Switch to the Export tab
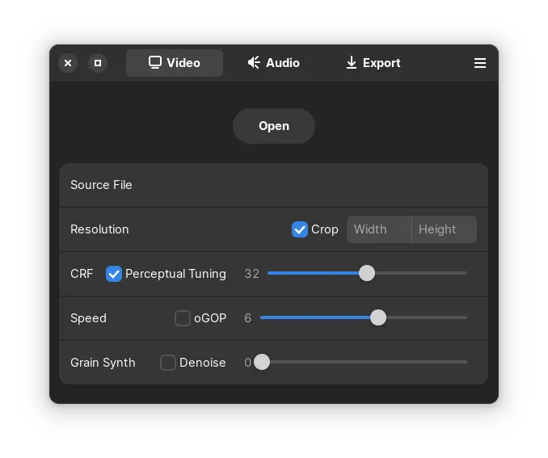This screenshot has width=548, height=458. click(x=373, y=63)
